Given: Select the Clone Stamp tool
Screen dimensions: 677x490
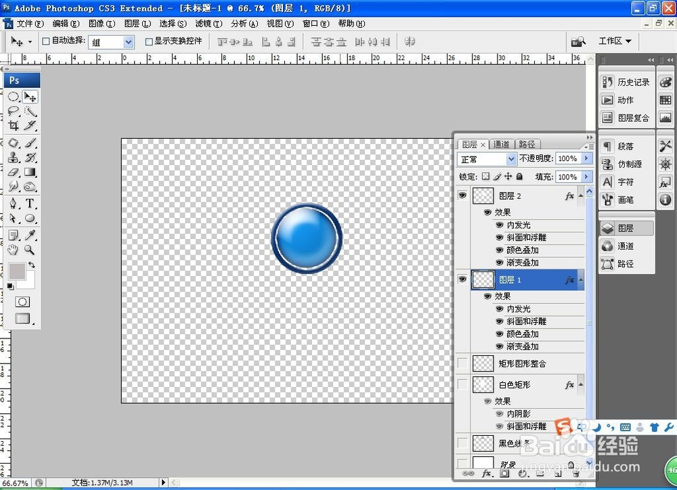Looking at the screenshot, I should [14, 157].
